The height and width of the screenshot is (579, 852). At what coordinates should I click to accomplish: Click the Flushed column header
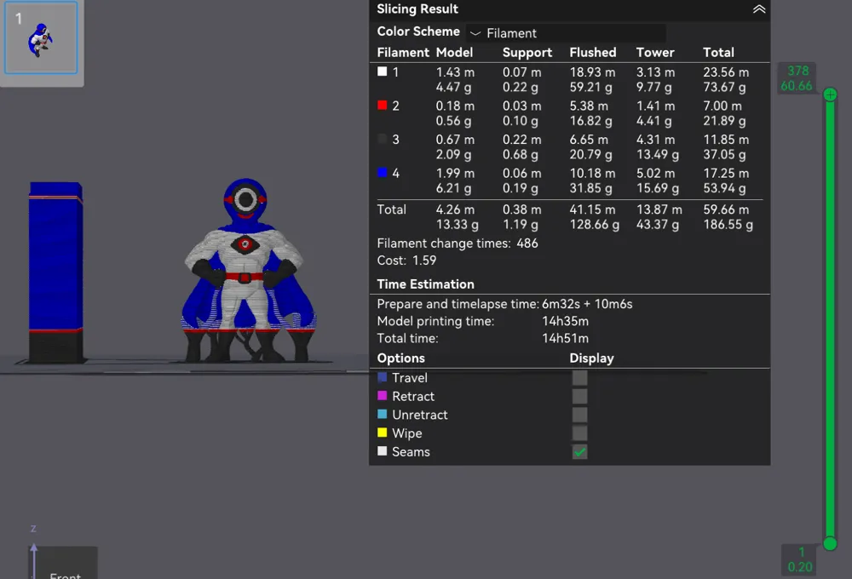(x=593, y=52)
